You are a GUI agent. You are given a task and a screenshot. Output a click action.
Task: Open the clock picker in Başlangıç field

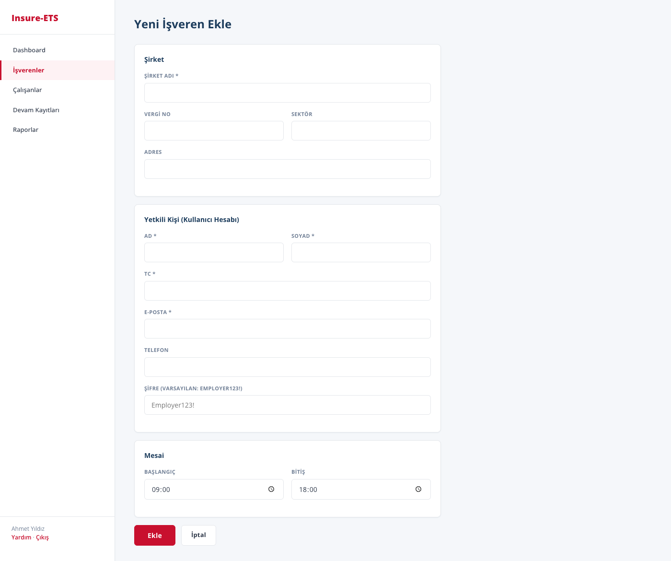pyautogui.click(x=271, y=489)
